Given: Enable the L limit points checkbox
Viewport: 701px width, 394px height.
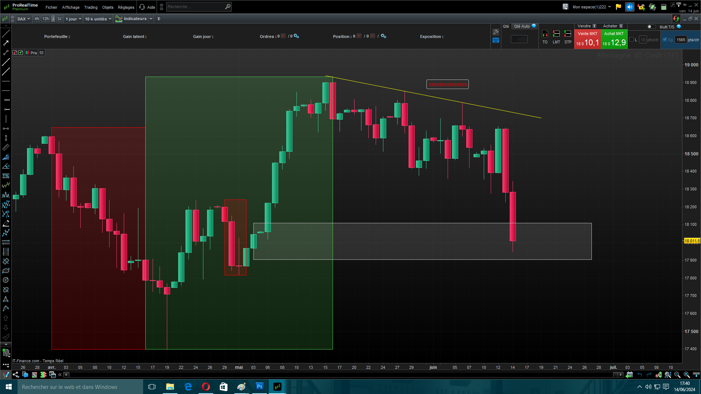Looking at the screenshot, I should coord(632,40).
